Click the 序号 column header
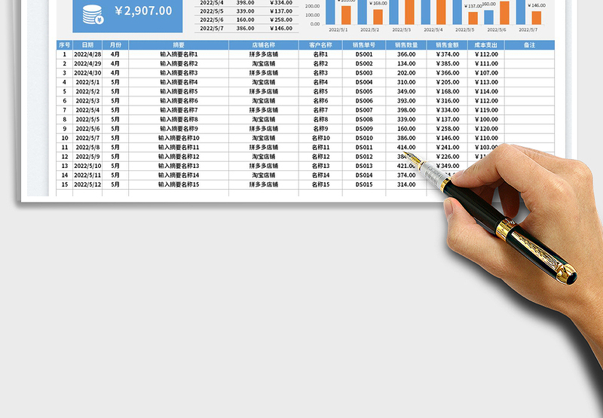This screenshot has width=603, height=418. point(65,45)
